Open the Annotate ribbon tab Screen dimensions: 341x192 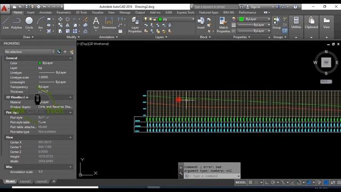pyautogui.click(x=45, y=12)
